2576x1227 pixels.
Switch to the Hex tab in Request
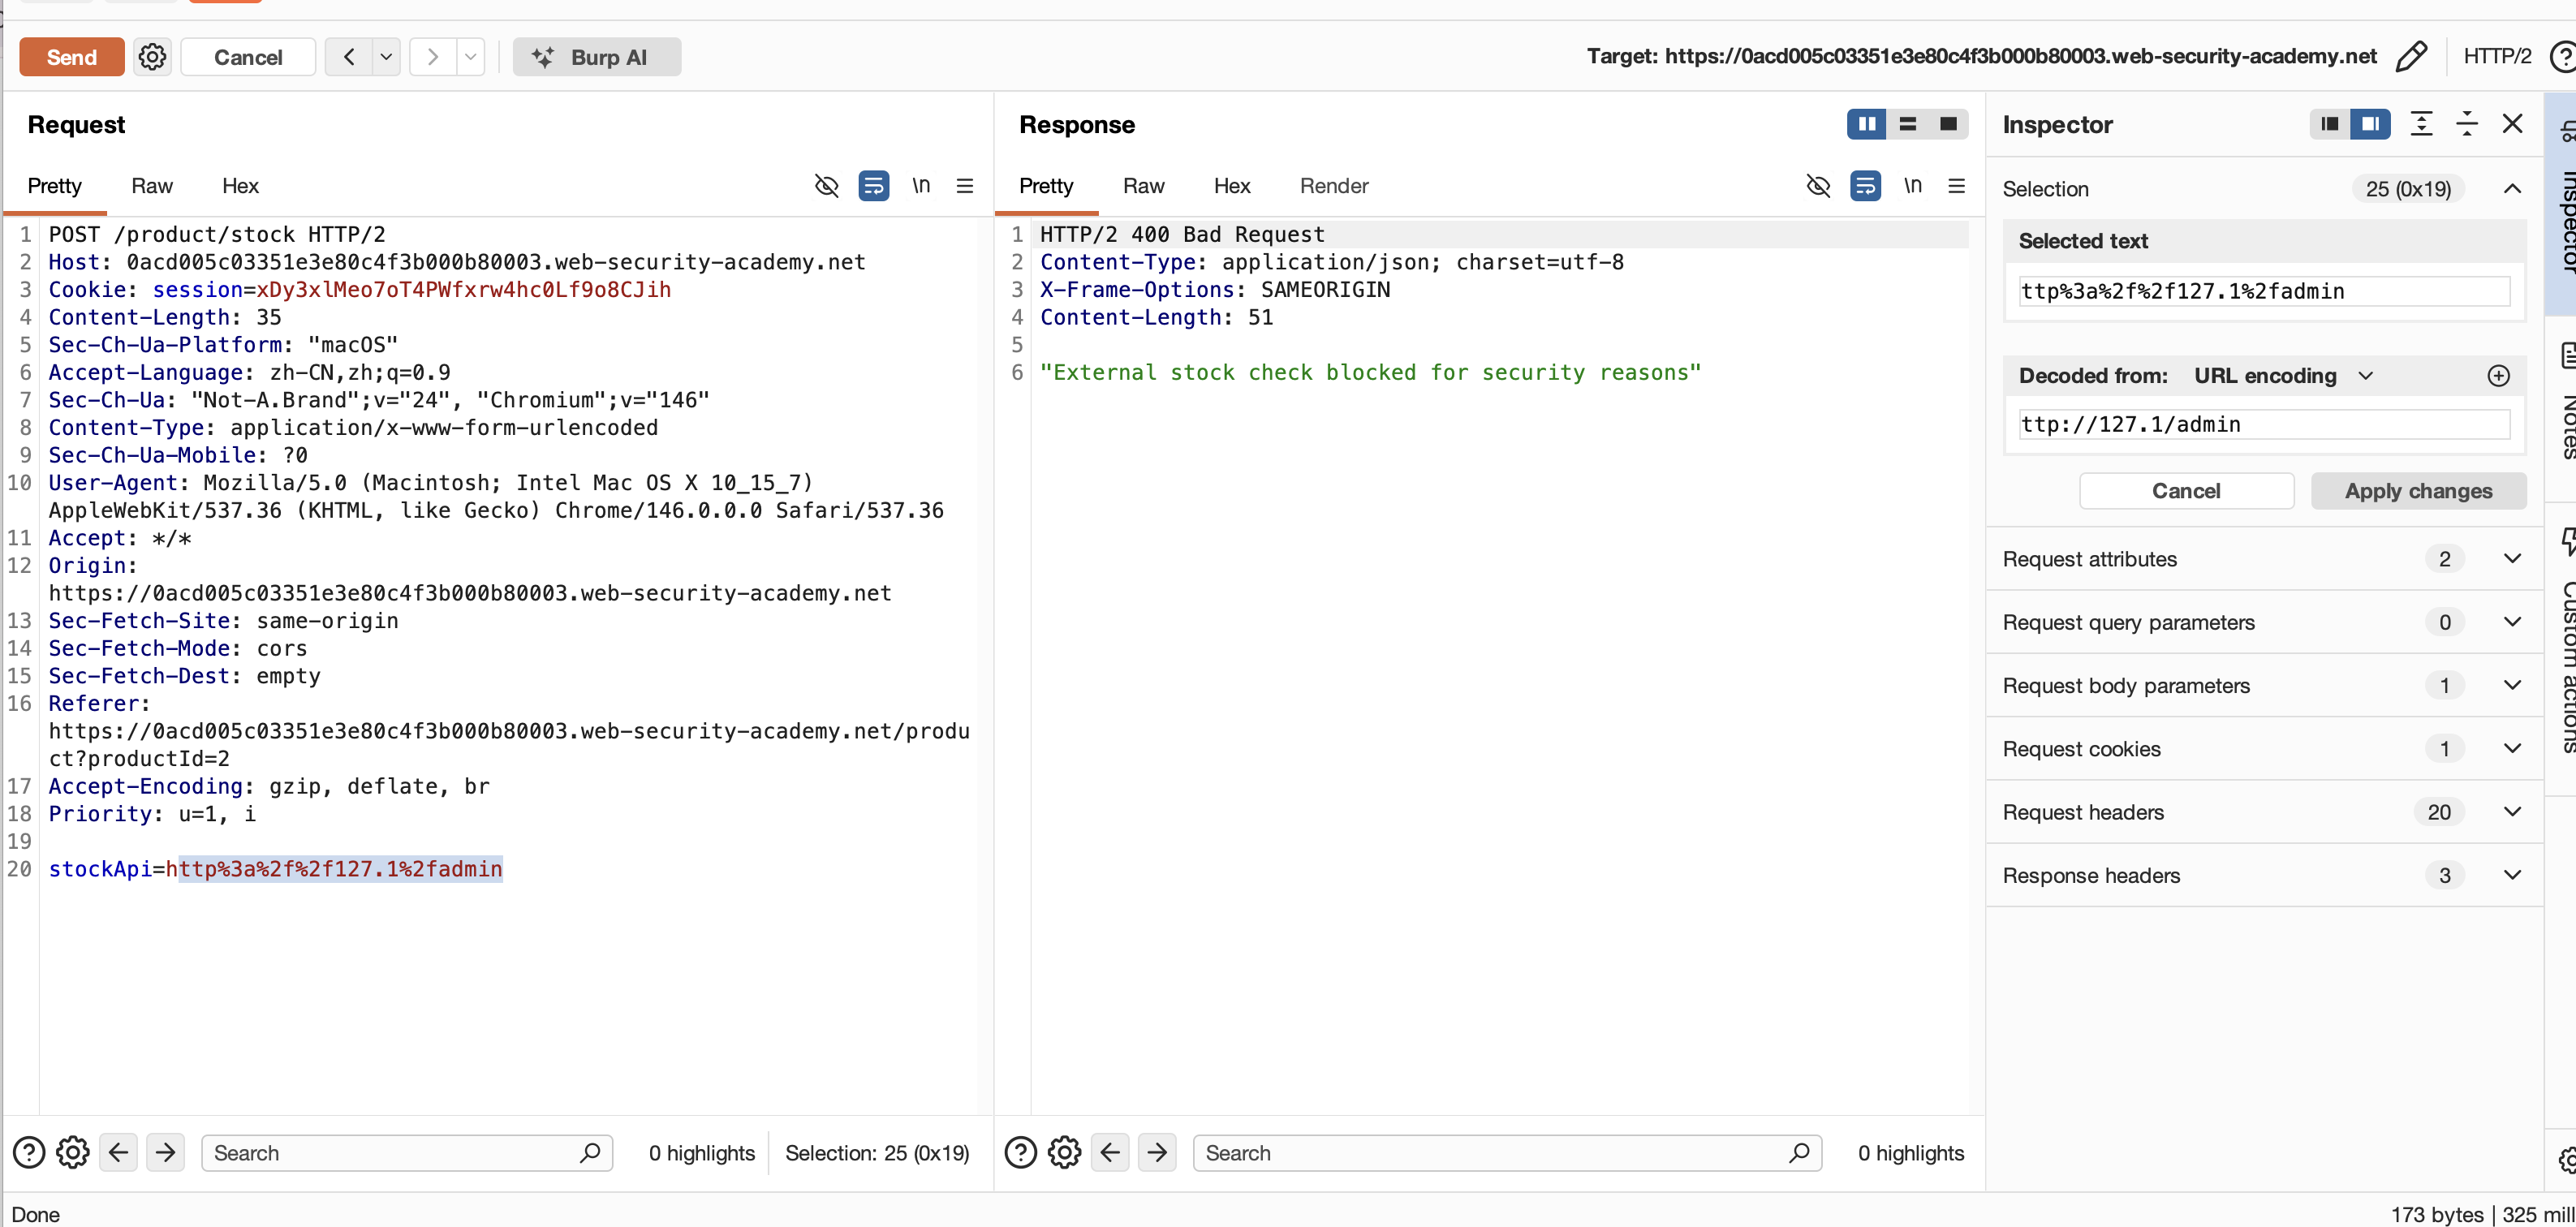[x=240, y=186]
